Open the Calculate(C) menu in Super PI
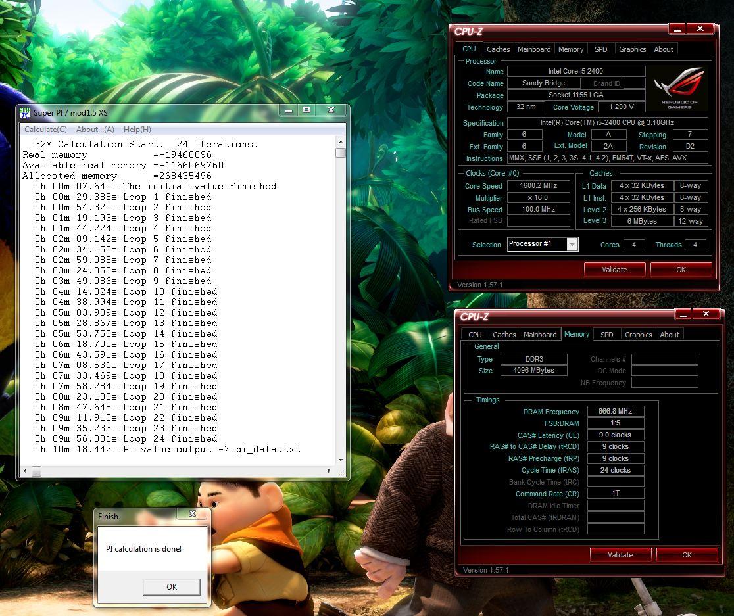 point(45,130)
